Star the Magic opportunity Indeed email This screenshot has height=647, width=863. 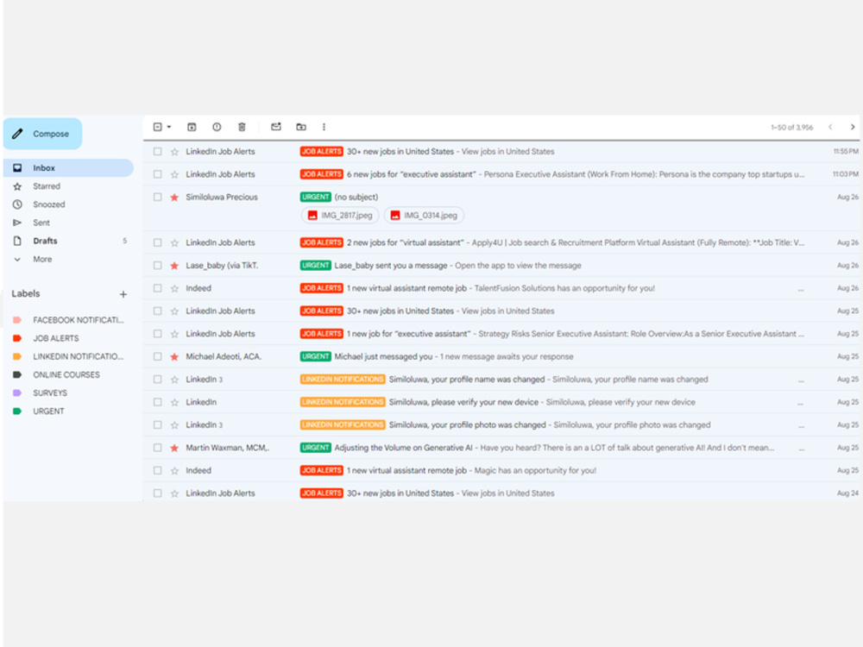tap(174, 470)
